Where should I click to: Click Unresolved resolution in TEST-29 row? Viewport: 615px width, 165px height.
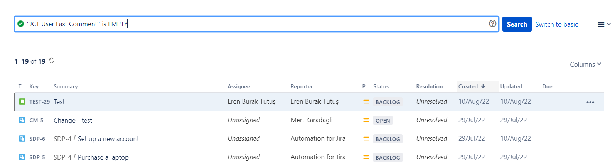[x=431, y=101]
